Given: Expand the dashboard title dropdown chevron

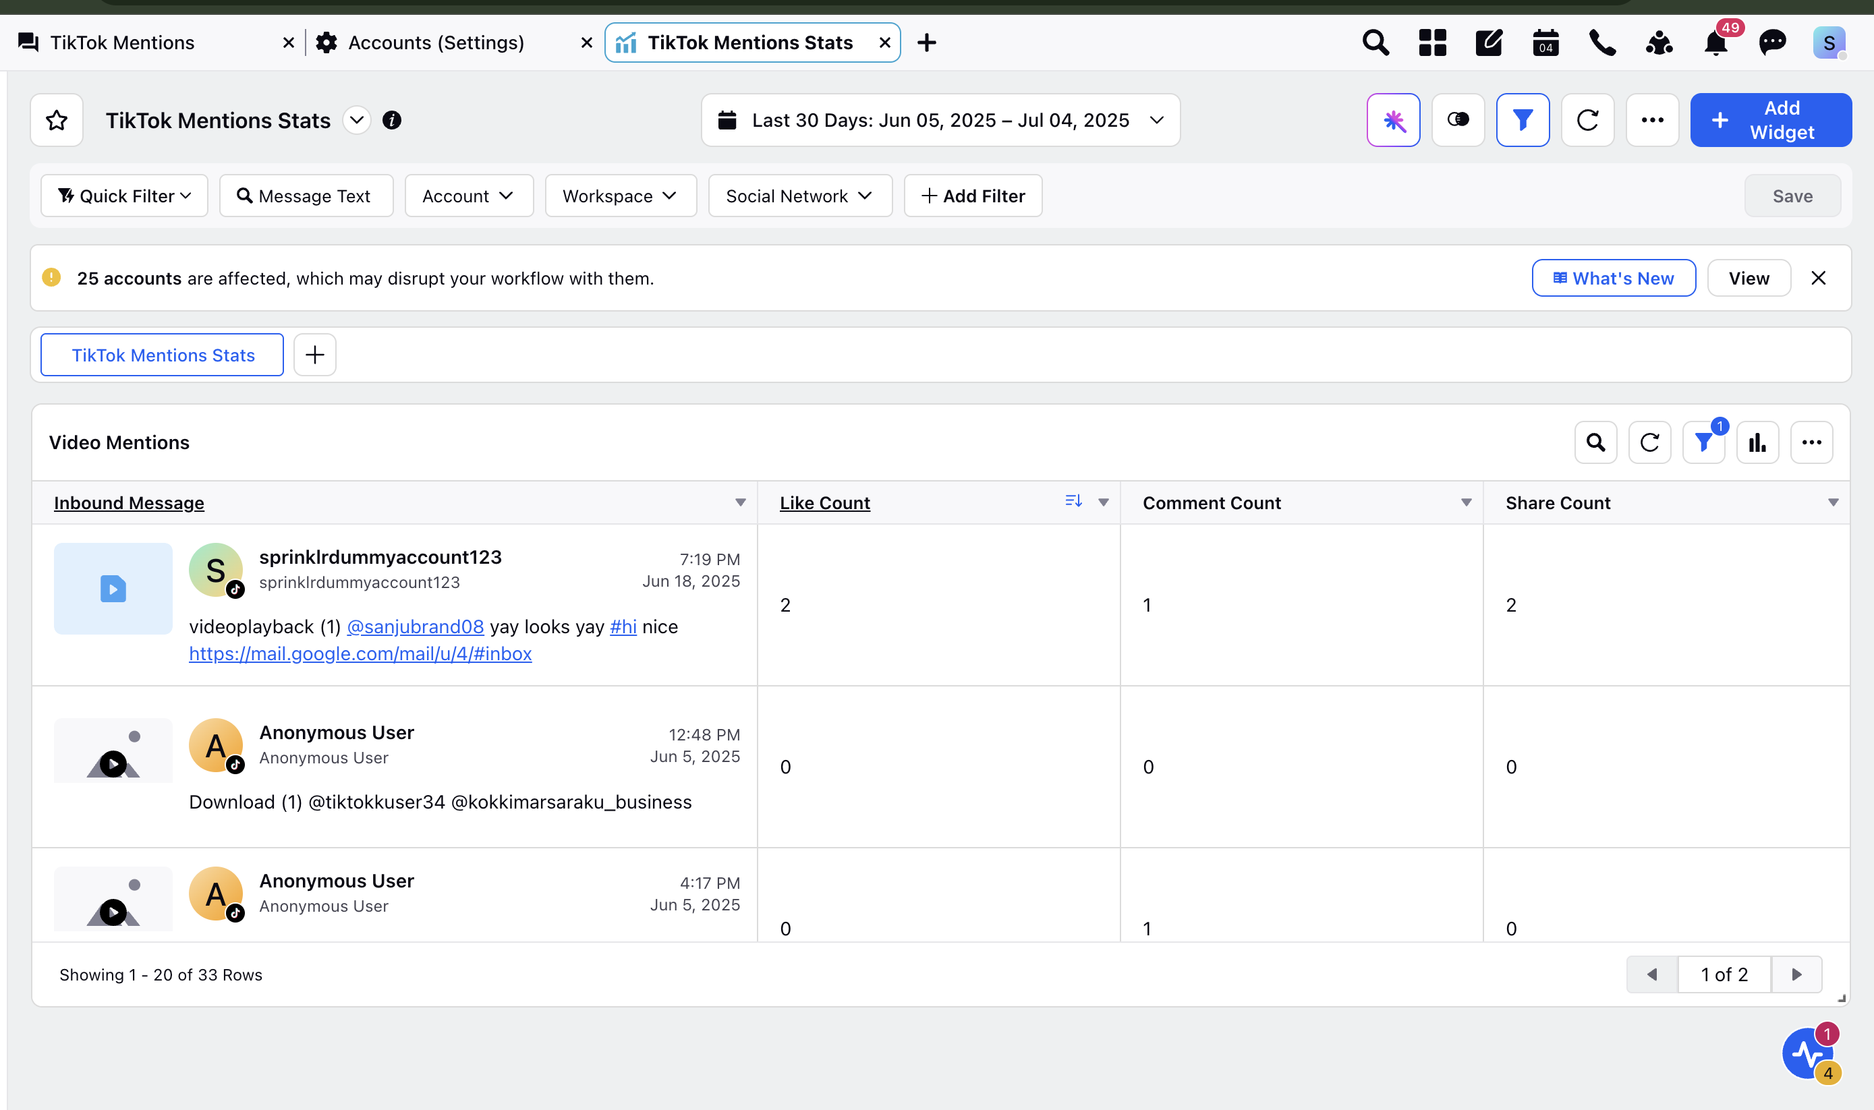Looking at the screenshot, I should [x=357, y=119].
